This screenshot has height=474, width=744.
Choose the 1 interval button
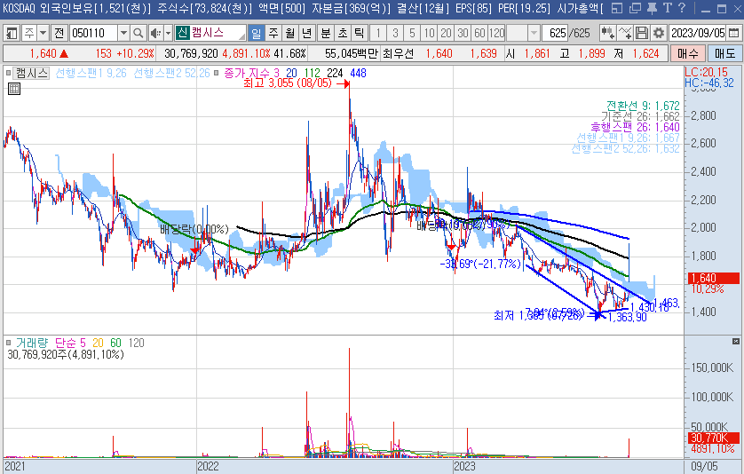(x=378, y=33)
